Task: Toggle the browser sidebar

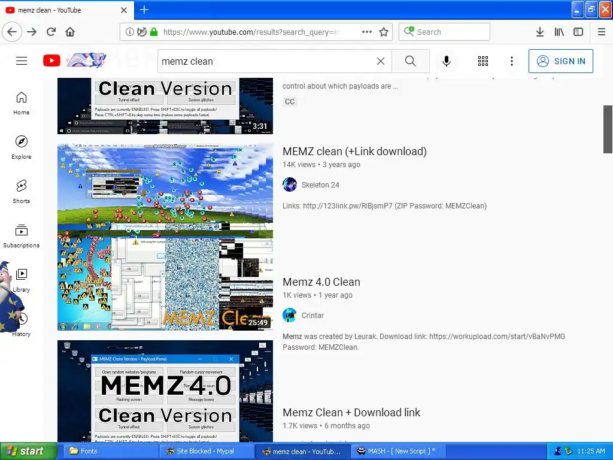Action: point(578,32)
